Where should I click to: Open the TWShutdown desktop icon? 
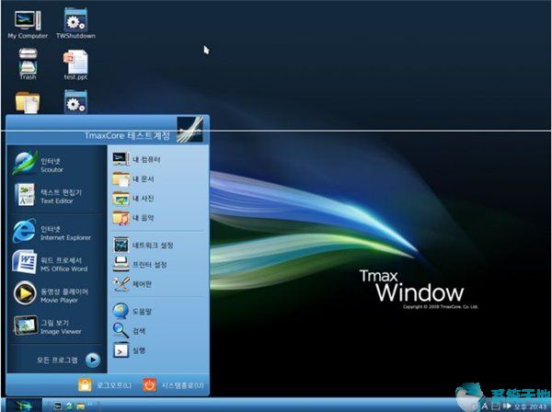coord(75,24)
